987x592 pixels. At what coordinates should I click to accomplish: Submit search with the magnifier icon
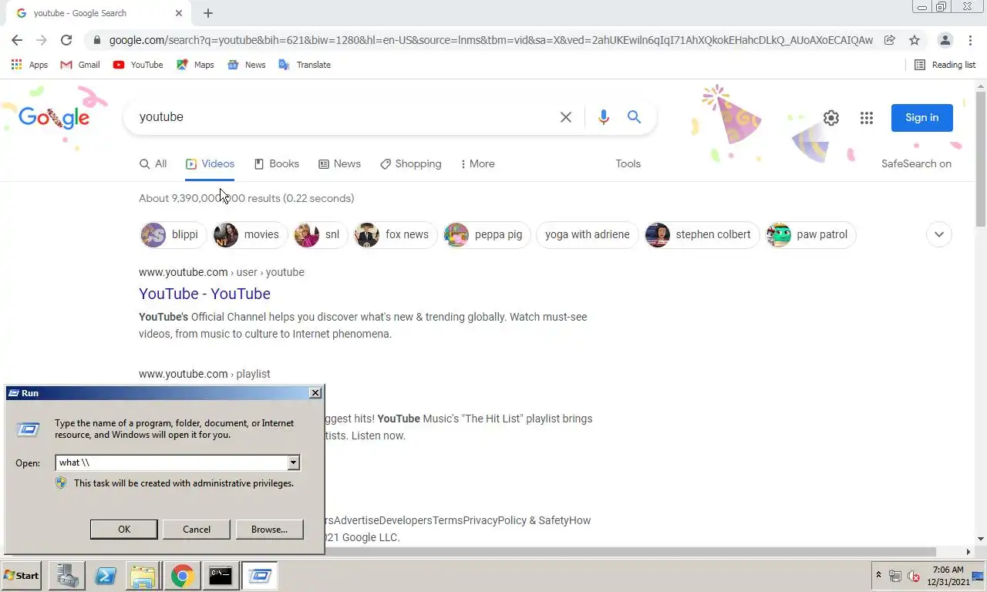click(634, 117)
